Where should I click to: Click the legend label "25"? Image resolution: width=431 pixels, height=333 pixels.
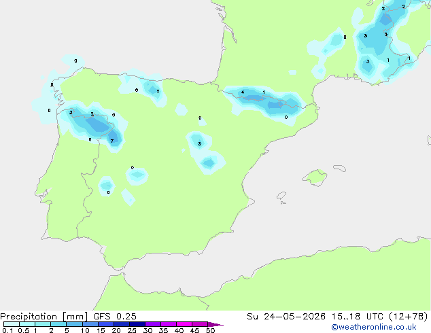coord(132,330)
